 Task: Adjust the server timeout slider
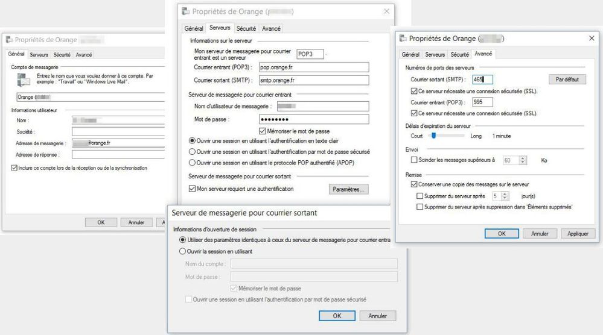[433, 136]
